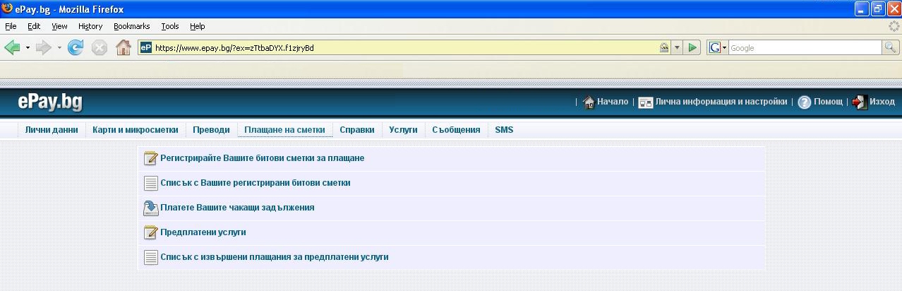
Task: Log out via the Изход link
Action: (x=882, y=102)
